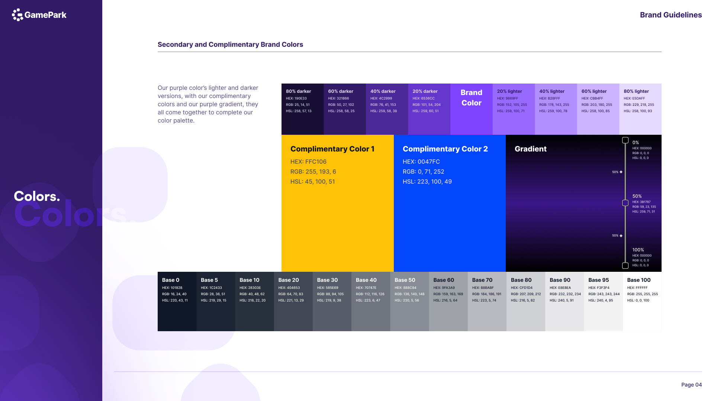Click the GamePark wordmark text
714x401 pixels.
45,15
